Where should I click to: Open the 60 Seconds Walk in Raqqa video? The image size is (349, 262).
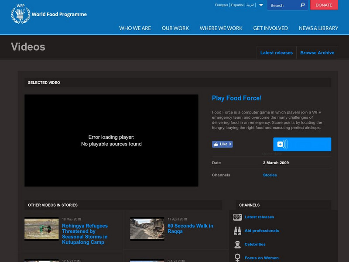pos(190,229)
